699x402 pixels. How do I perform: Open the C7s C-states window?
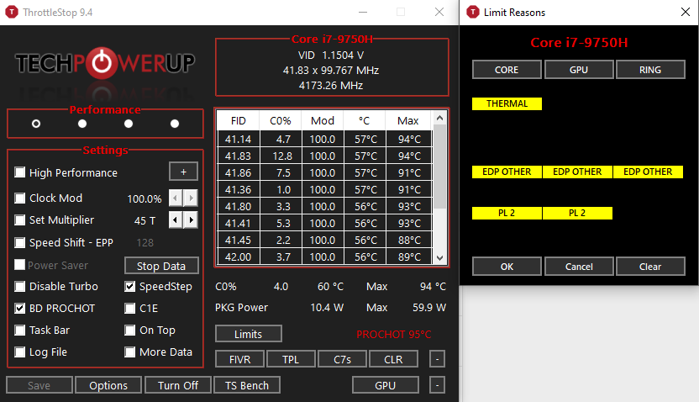pyautogui.click(x=343, y=359)
